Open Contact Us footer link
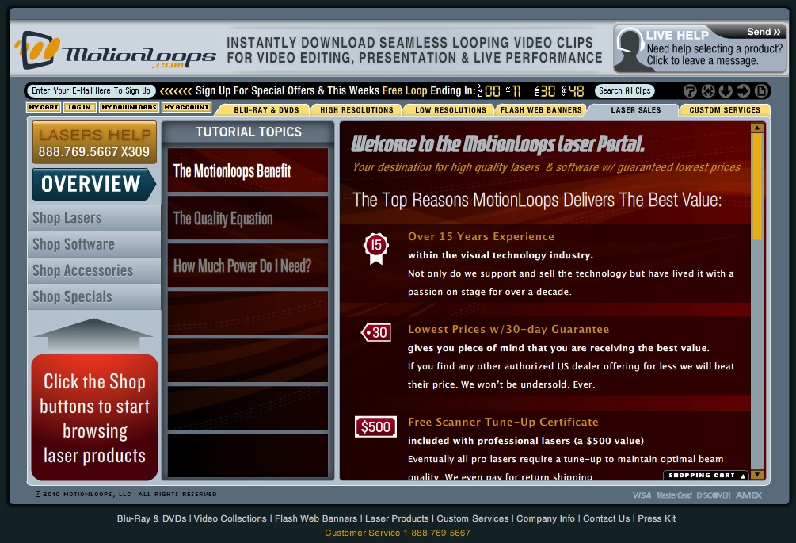Image resolution: width=796 pixels, height=543 pixels. (606, 518)
